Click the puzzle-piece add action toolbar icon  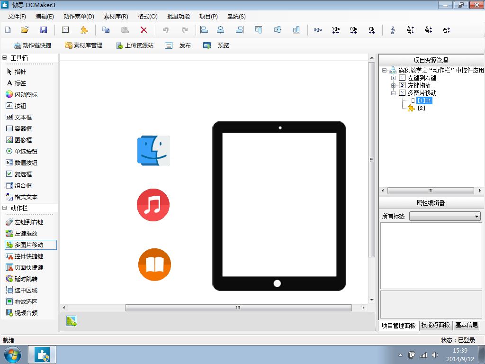(84, 30)
